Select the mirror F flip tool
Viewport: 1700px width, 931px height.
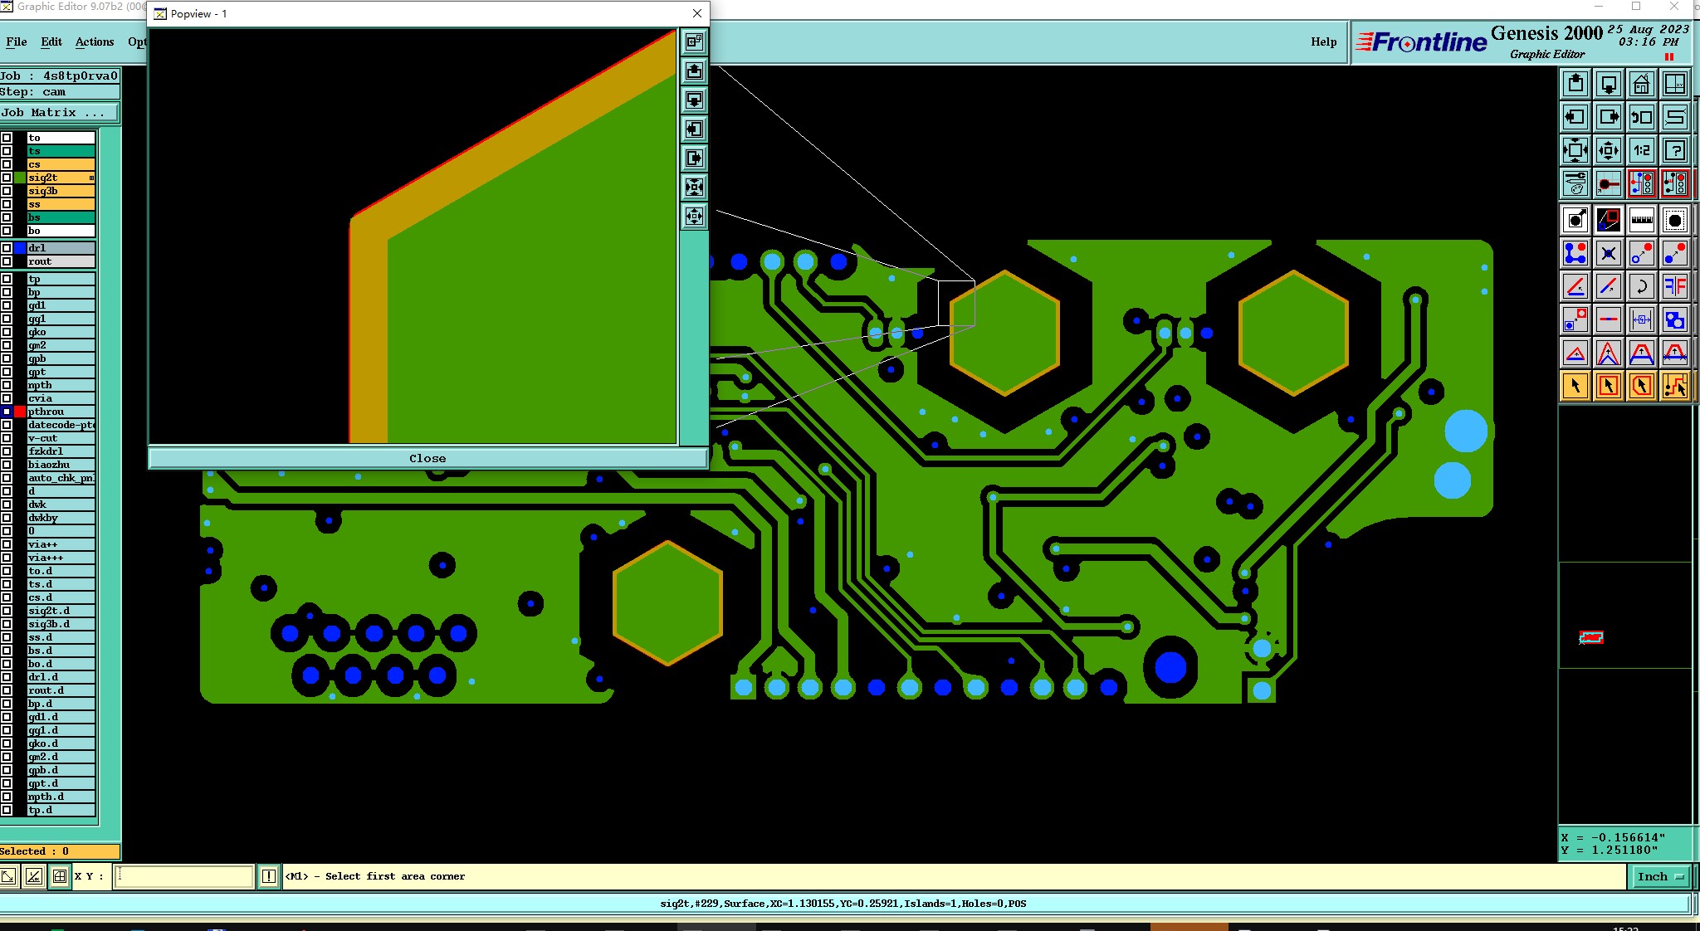click(x=1674, y=287)
